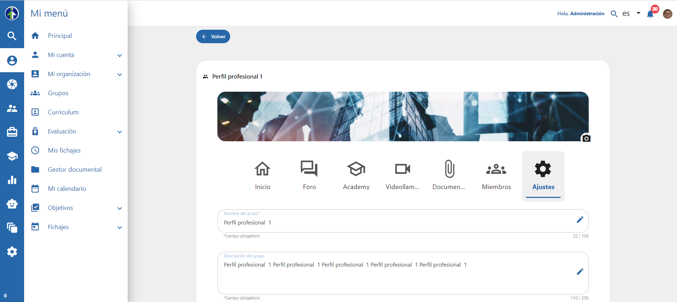Click the Volver back button
The image size is (677, 302).
(213, 36)
